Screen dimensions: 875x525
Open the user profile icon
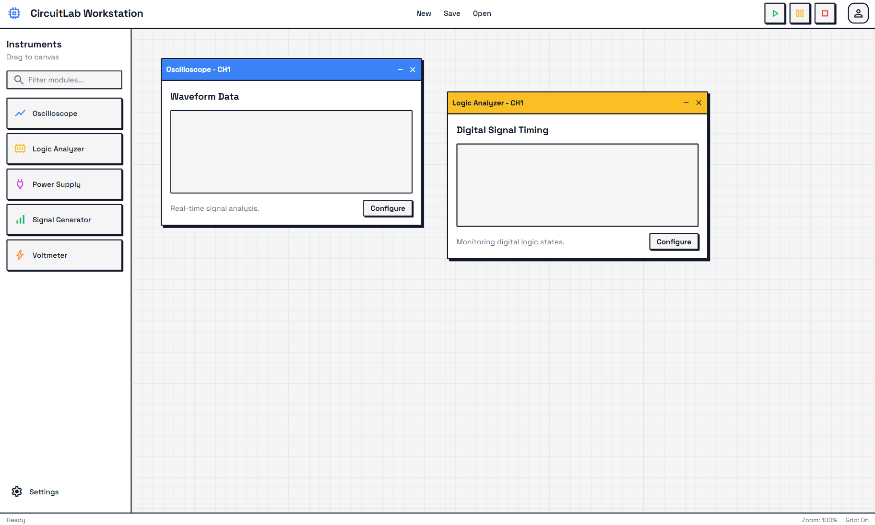(858, 13)
